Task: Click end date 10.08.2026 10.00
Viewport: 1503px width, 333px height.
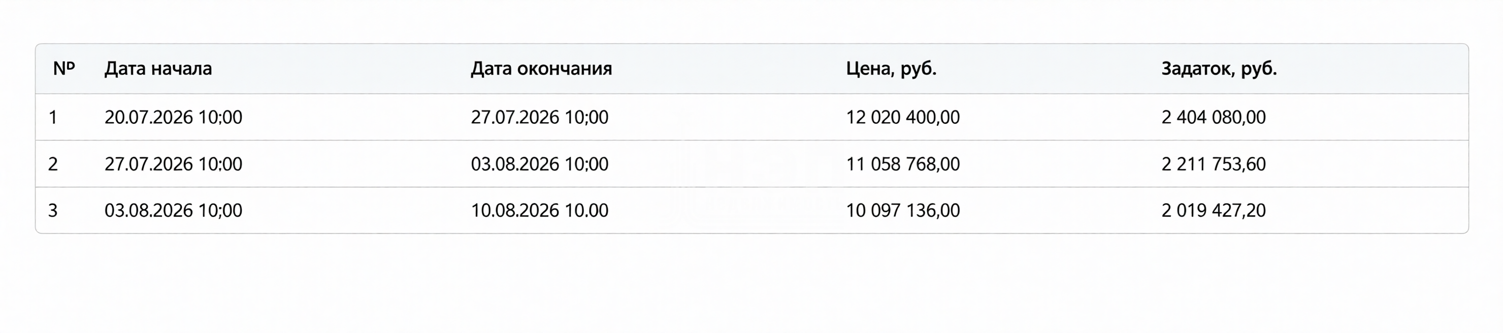Action: point(540,211)
